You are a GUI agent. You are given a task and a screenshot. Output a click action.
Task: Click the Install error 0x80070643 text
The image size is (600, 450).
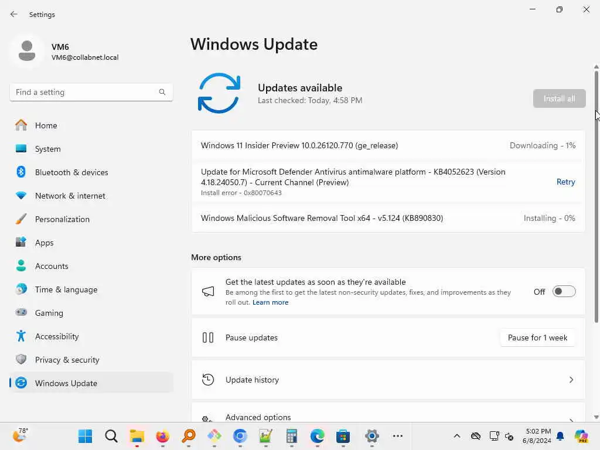[x=241, y=193]
